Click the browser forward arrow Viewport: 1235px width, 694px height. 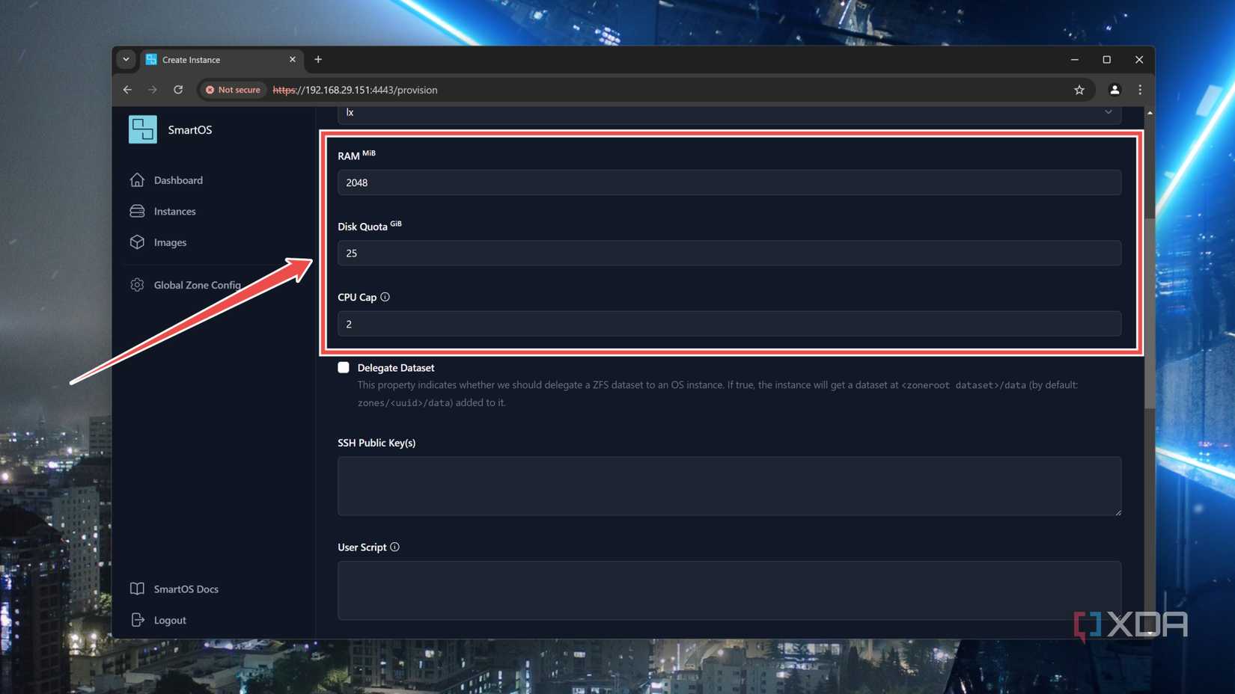[x=153, y=90]
